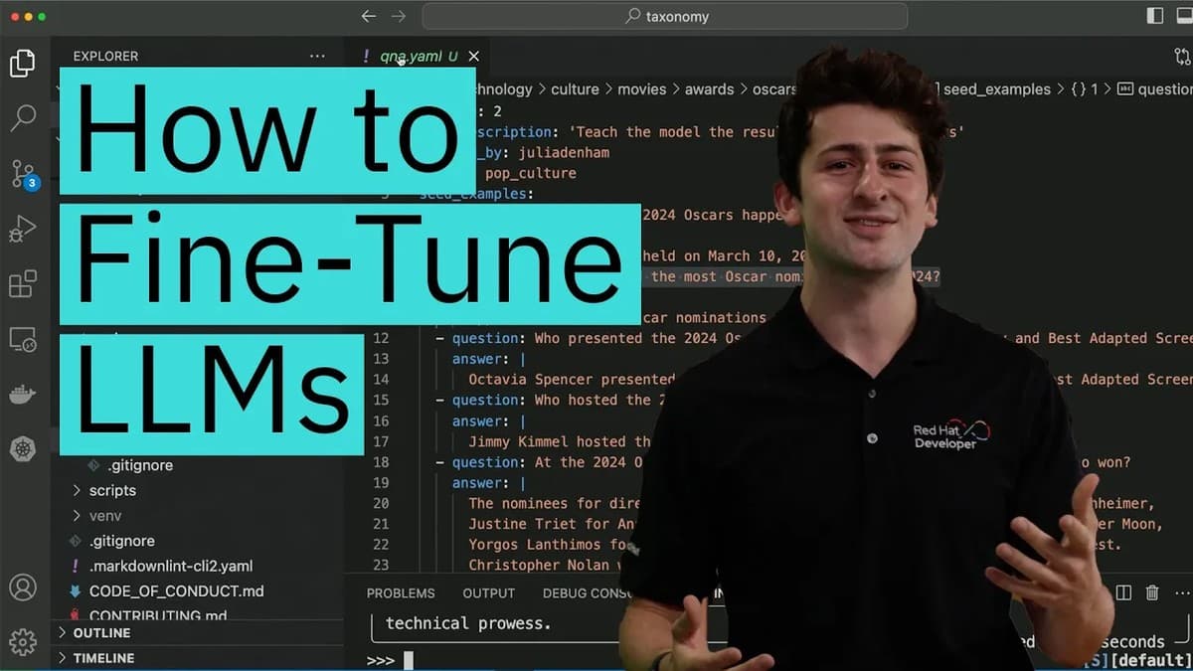Screen dimensions: 1193x671
Task: Expand the TIMELINE section
Action: pyautogui.click(x=103, y=658)
